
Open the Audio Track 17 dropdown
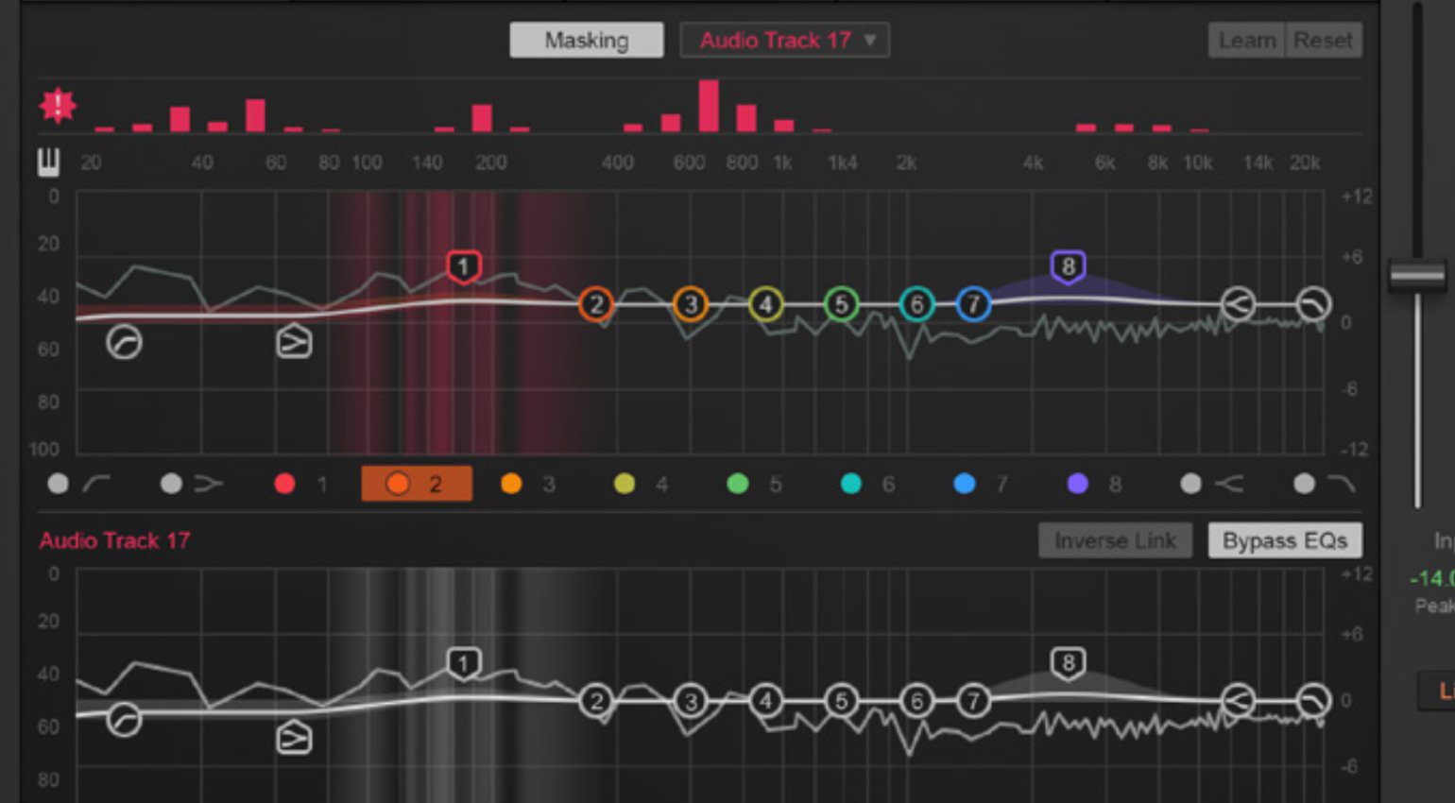coord(785,41)
